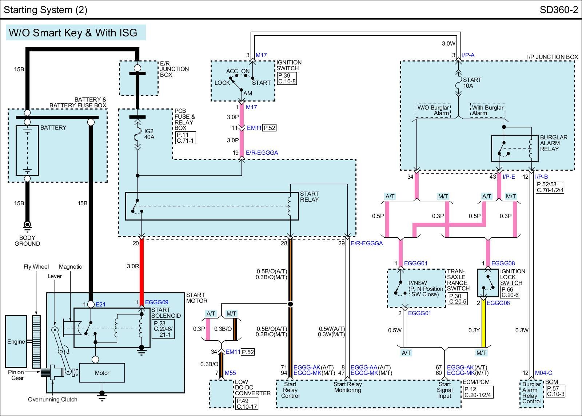Select the Engine block in the starter illustration
The height and width of the screenshot is (416, 582).
click(x=16, y=341)
